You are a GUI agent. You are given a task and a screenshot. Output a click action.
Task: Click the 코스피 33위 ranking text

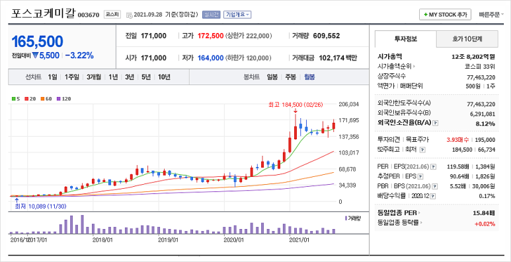click(x=480, y=67)
